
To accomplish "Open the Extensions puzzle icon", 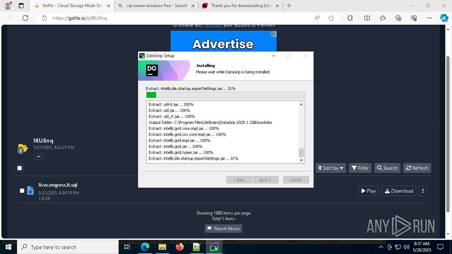I will click(350, 18).
